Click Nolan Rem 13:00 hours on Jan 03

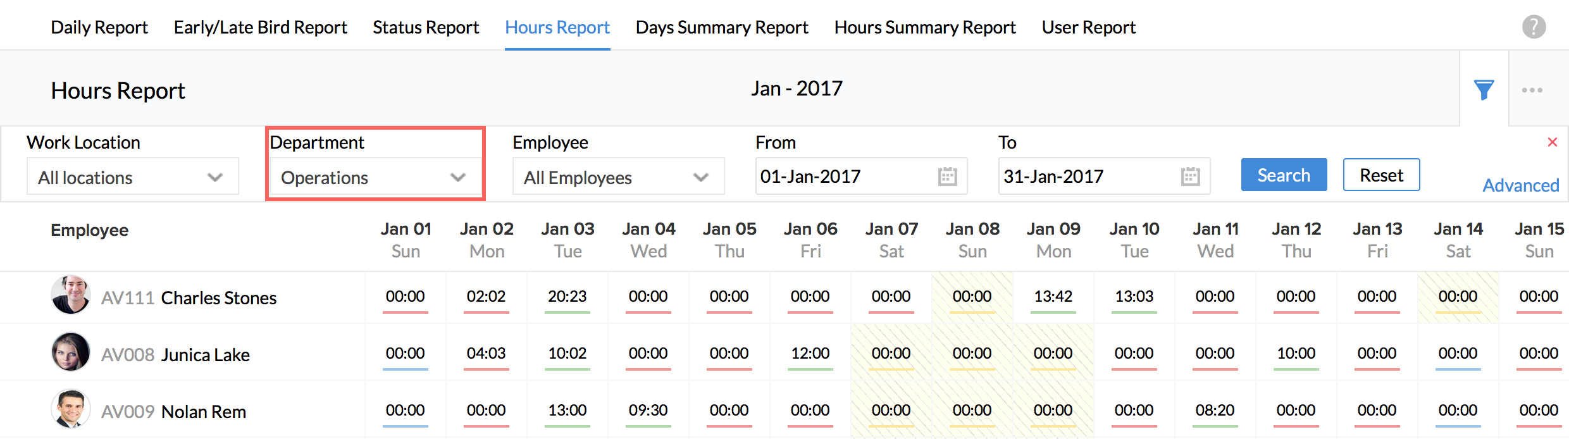click(567, 410)
